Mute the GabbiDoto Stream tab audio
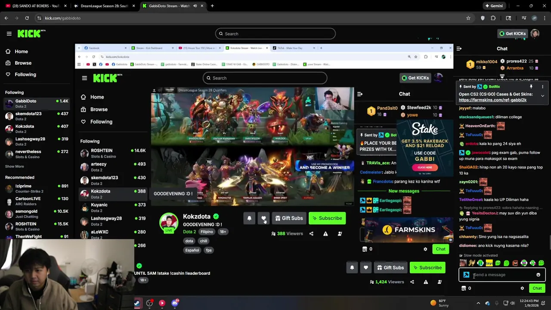 coord(195,6)
